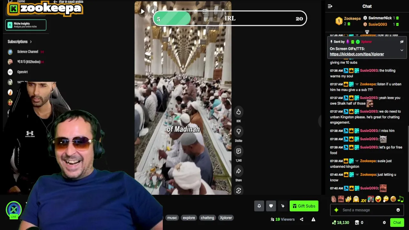
Task: Click the Home menu item
Action: pyautogui.click(x=21, y=2)
